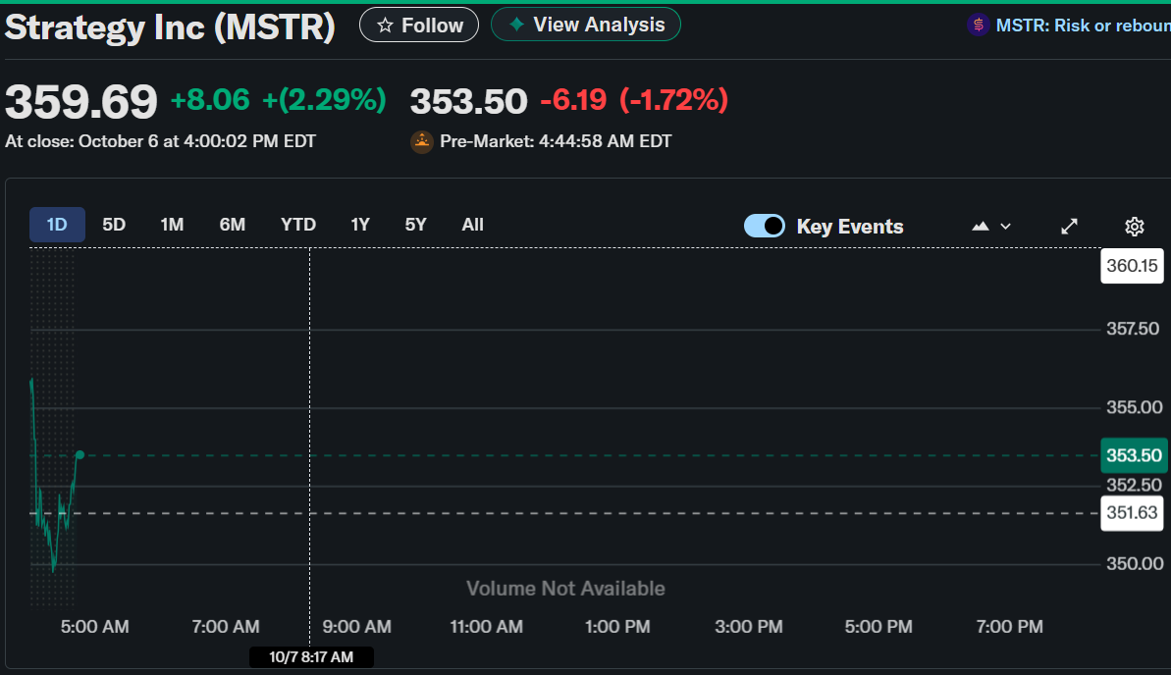Screen dimensions: 1171x675
Task: Open View Analysis
Action: (x=585, y=25)
